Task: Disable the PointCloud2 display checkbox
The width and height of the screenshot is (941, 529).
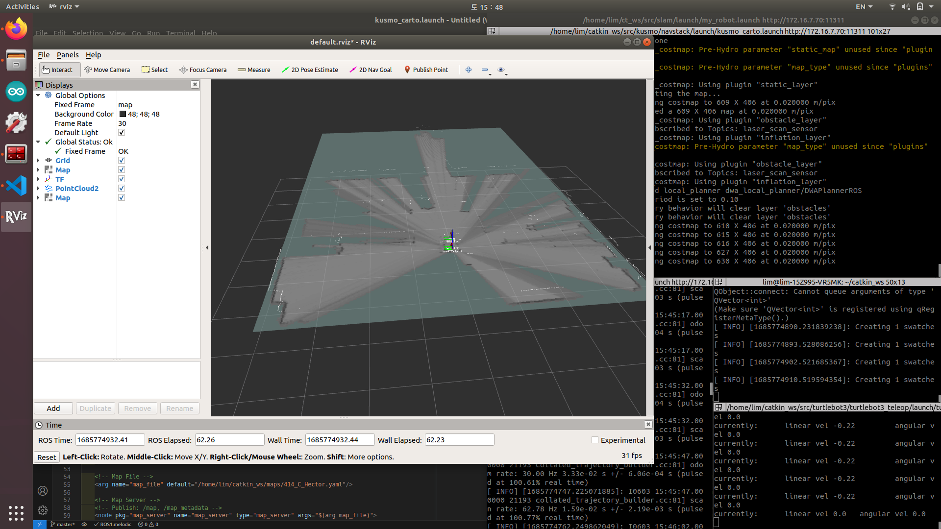Action: pyautogui.click(x=122, y=189)
